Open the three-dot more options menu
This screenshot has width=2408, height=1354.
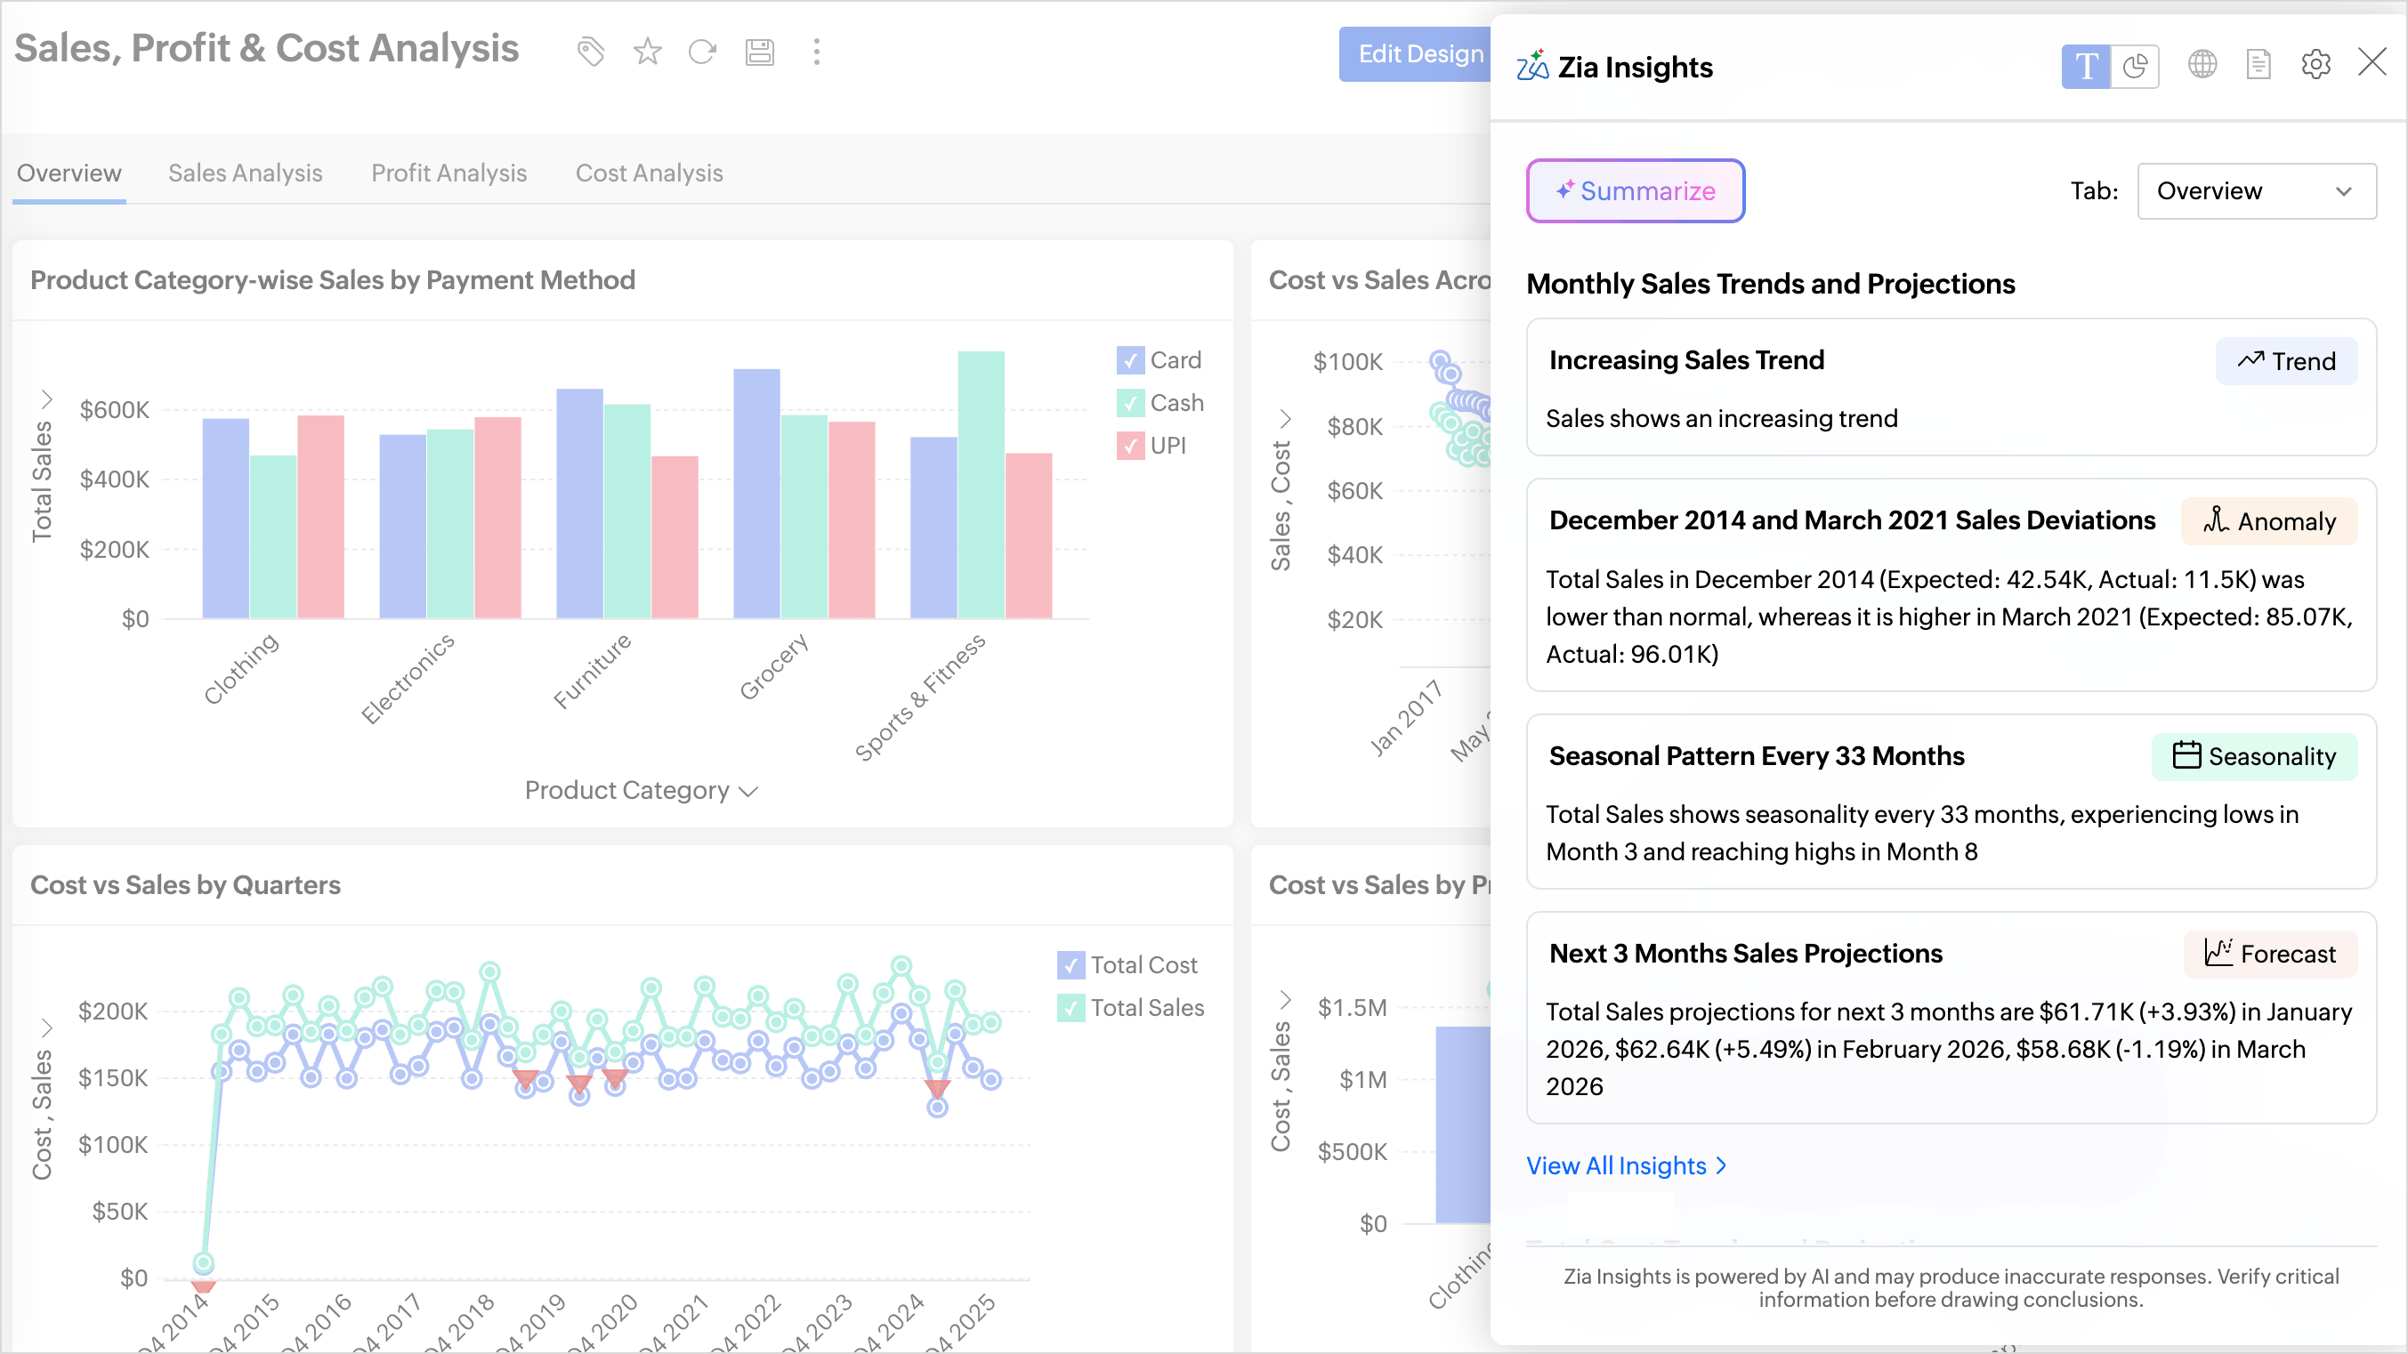click(816, 52)
